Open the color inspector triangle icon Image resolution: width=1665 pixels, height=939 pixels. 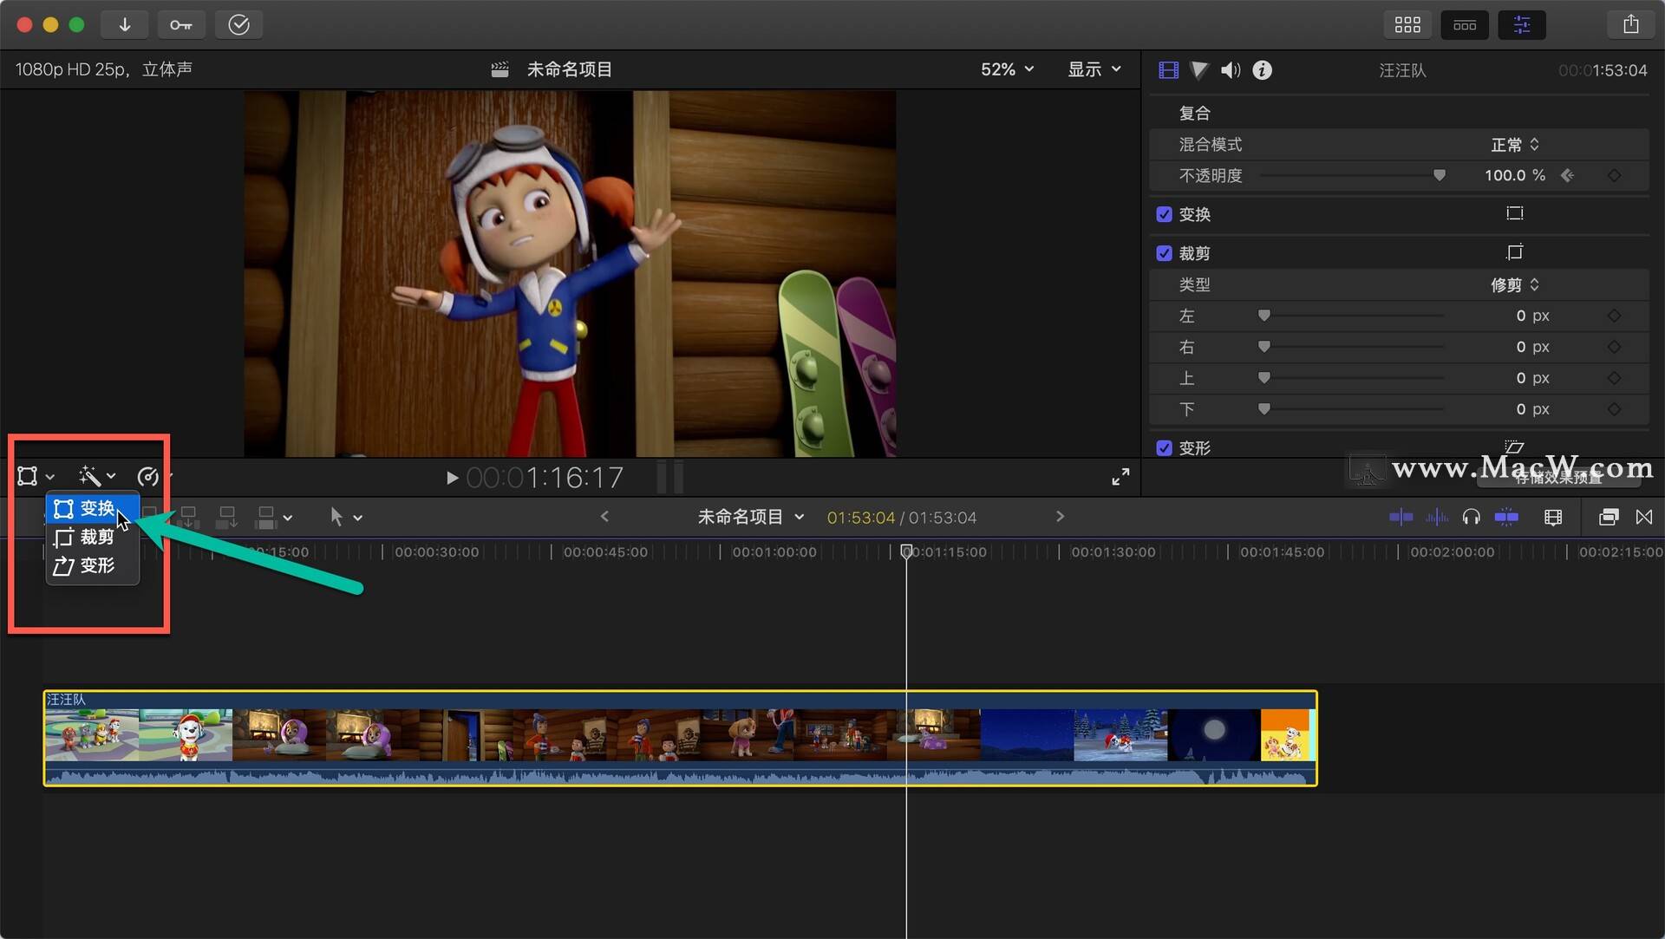click(x=1199, y=70)
